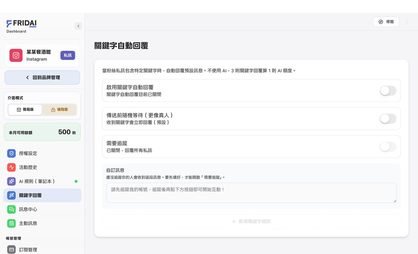The image size is (418, 254).
Task: Click the 本月可用餘額 500 則 card
Action: coord(42,132)
